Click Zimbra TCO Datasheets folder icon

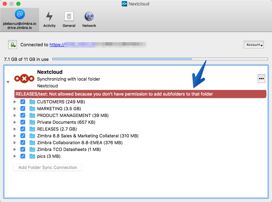32,149
